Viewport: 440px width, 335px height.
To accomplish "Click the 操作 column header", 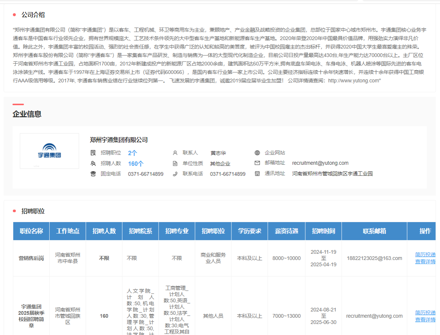I will (425, 231).
